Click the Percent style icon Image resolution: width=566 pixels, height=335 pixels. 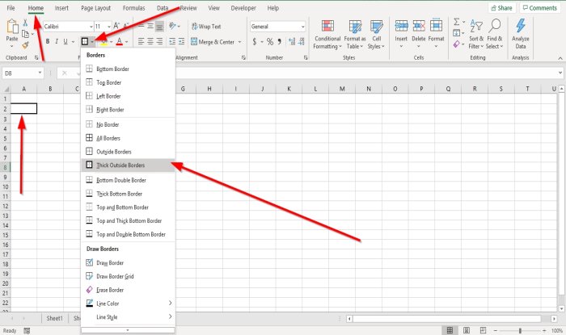tap(269, 42)
